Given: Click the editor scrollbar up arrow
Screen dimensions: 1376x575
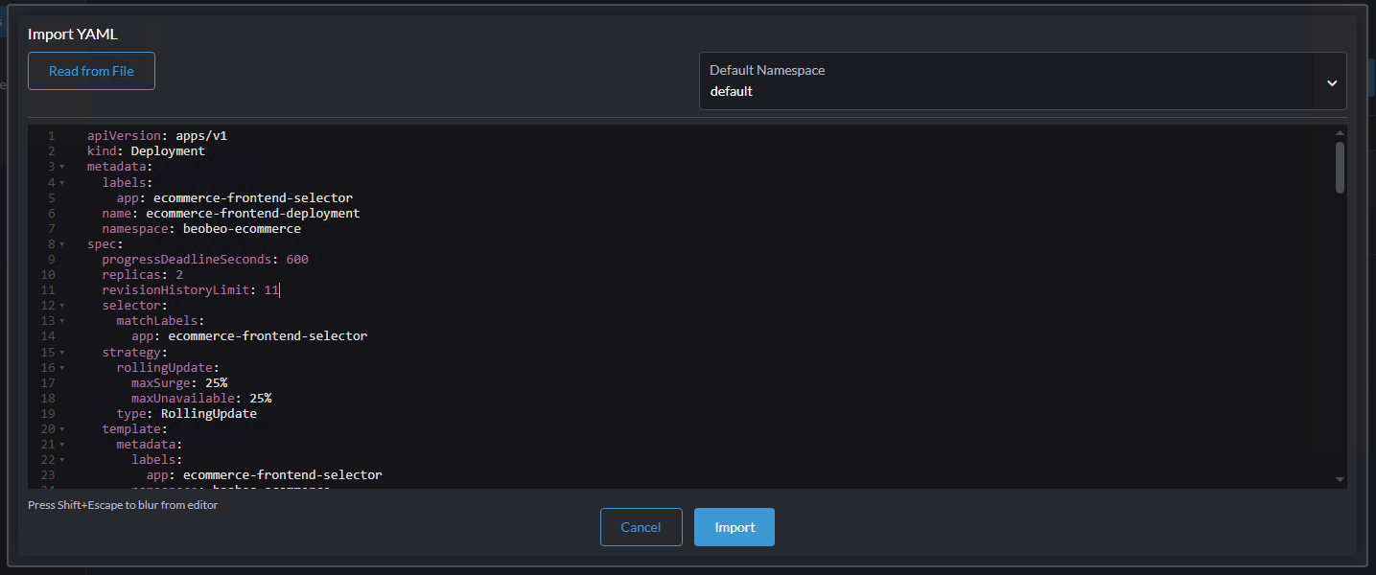Looking at the screenshot, I should coord(1340,133).
